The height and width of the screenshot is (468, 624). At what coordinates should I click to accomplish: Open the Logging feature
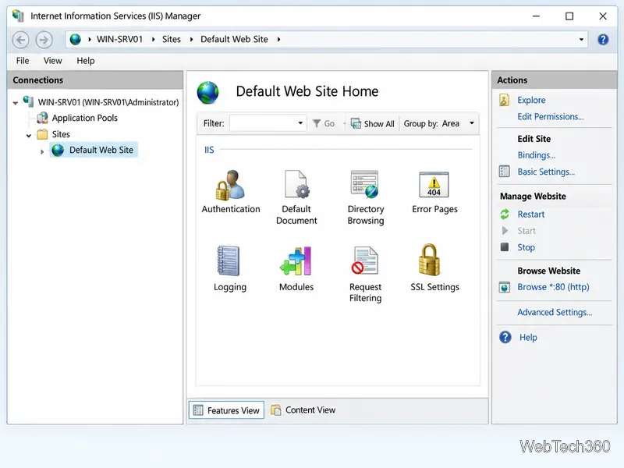click(x=229, y=268)
